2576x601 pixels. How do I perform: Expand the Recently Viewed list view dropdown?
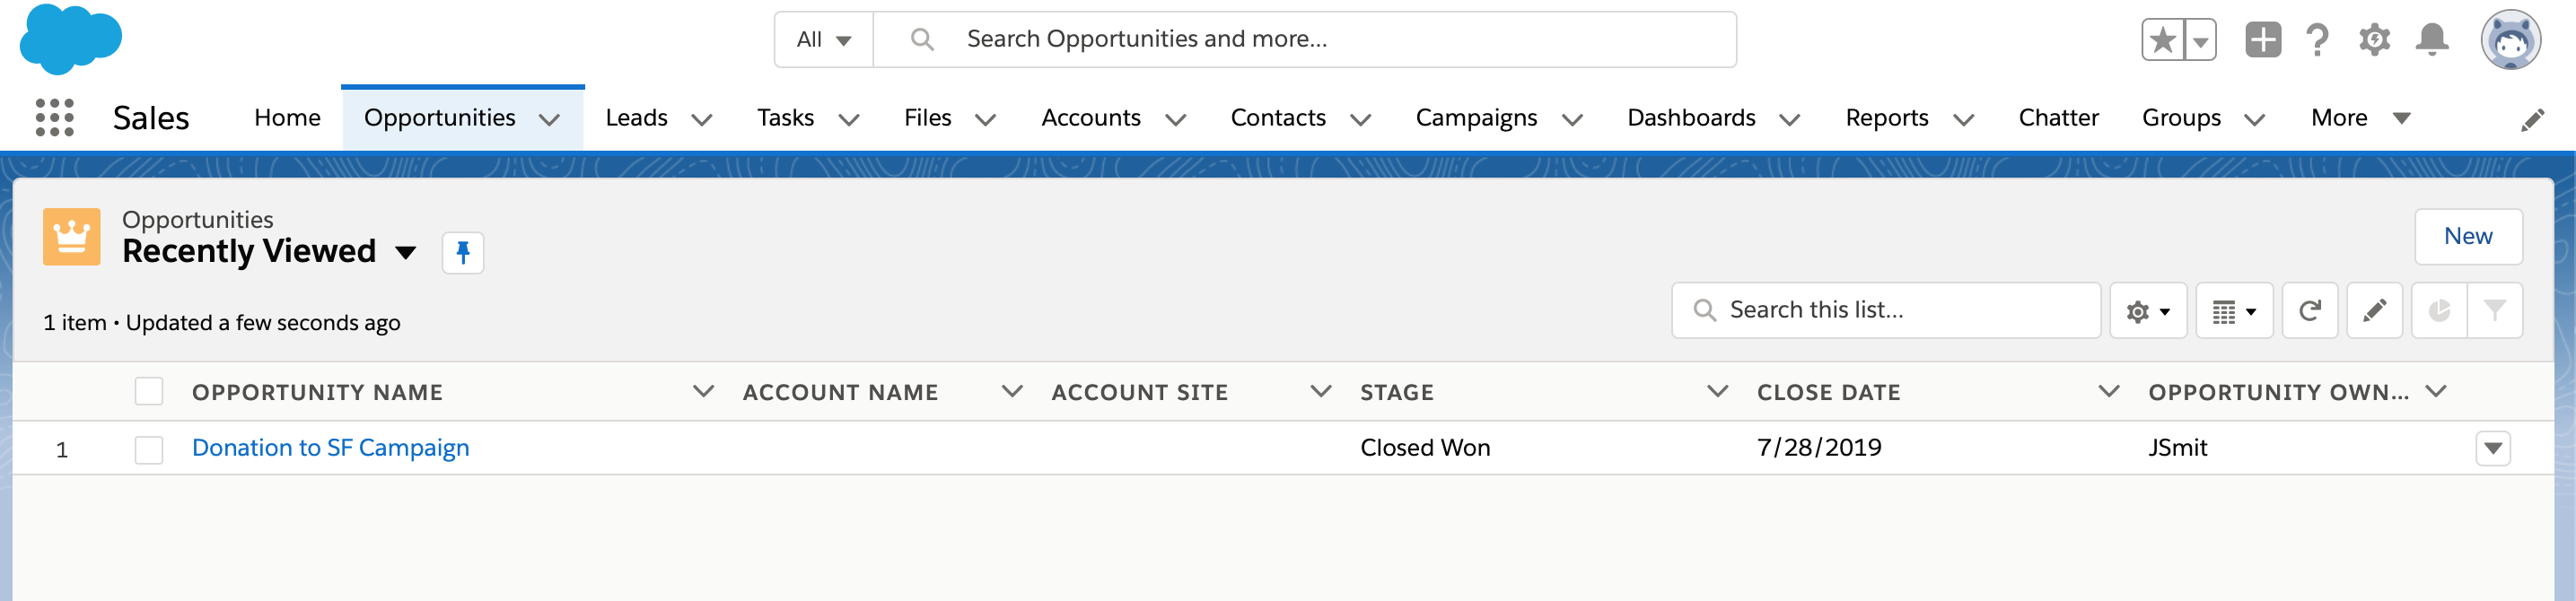click(405, 253)
